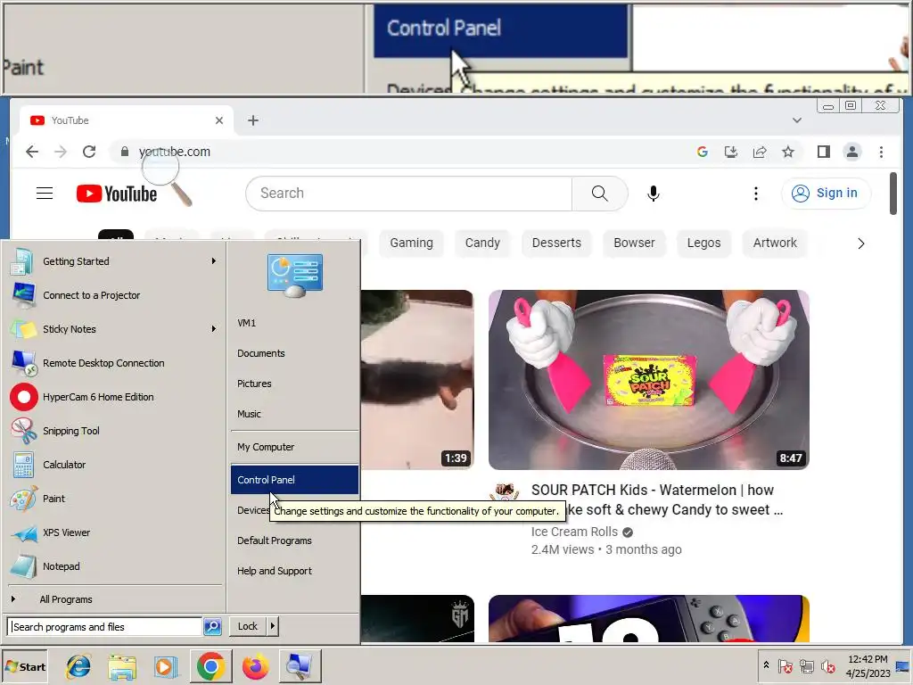Expand the Sticky Notes submenu arrow
This screenshot has height=685, width=913.
pos(214,329)
